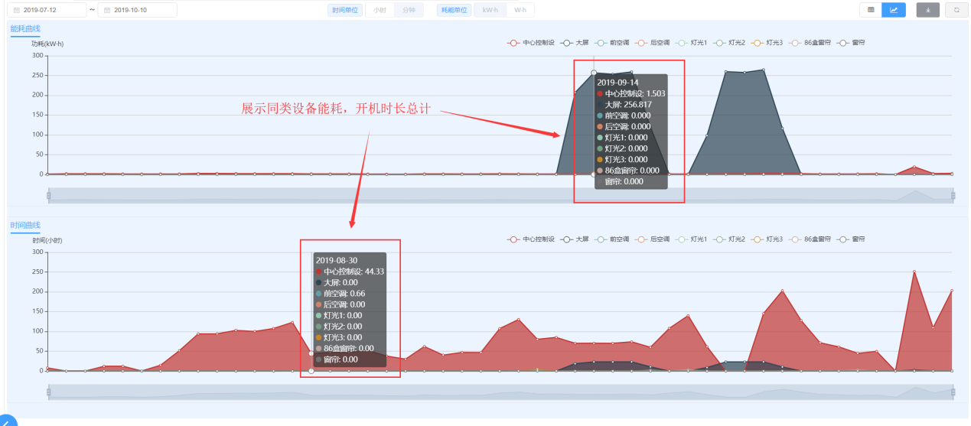
Task: Click time chart zoom slider left handle
Action: tap(48, 392)
